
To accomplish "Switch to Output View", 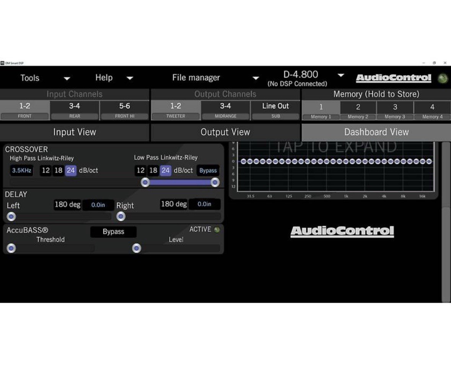I will (226, 132).
